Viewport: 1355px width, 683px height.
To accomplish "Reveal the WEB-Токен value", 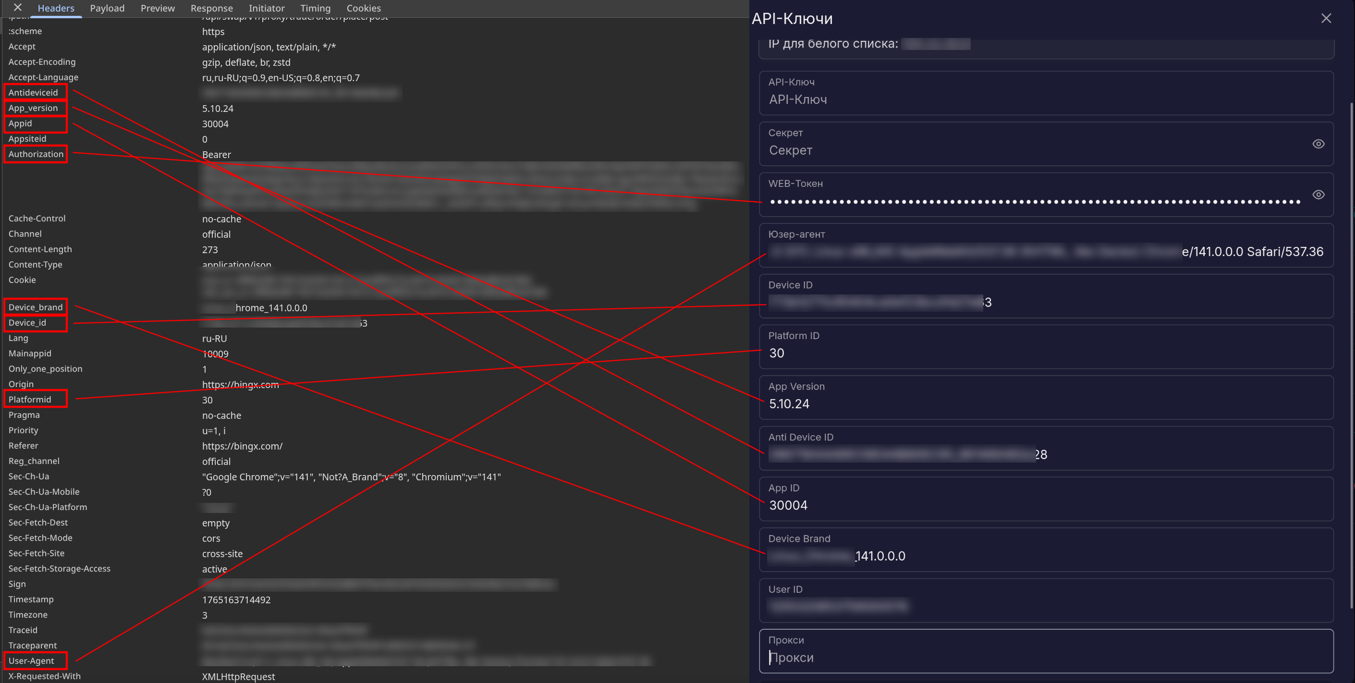I will click(x=1318, y=195).
